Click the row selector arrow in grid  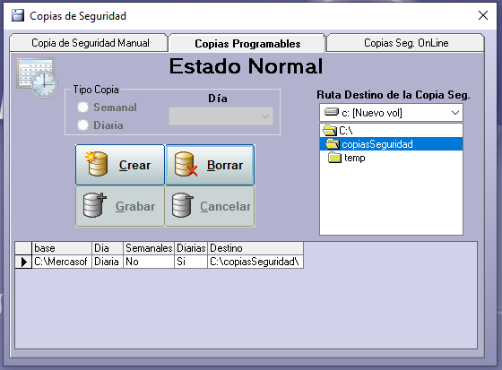pos(23,262)
